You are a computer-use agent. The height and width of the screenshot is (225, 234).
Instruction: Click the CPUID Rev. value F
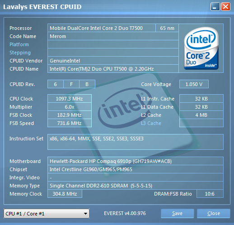pos(71,84)
